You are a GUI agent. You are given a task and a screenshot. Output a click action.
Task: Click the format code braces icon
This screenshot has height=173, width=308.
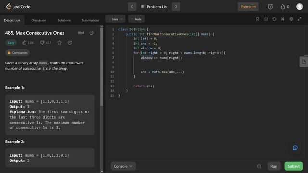266,19
